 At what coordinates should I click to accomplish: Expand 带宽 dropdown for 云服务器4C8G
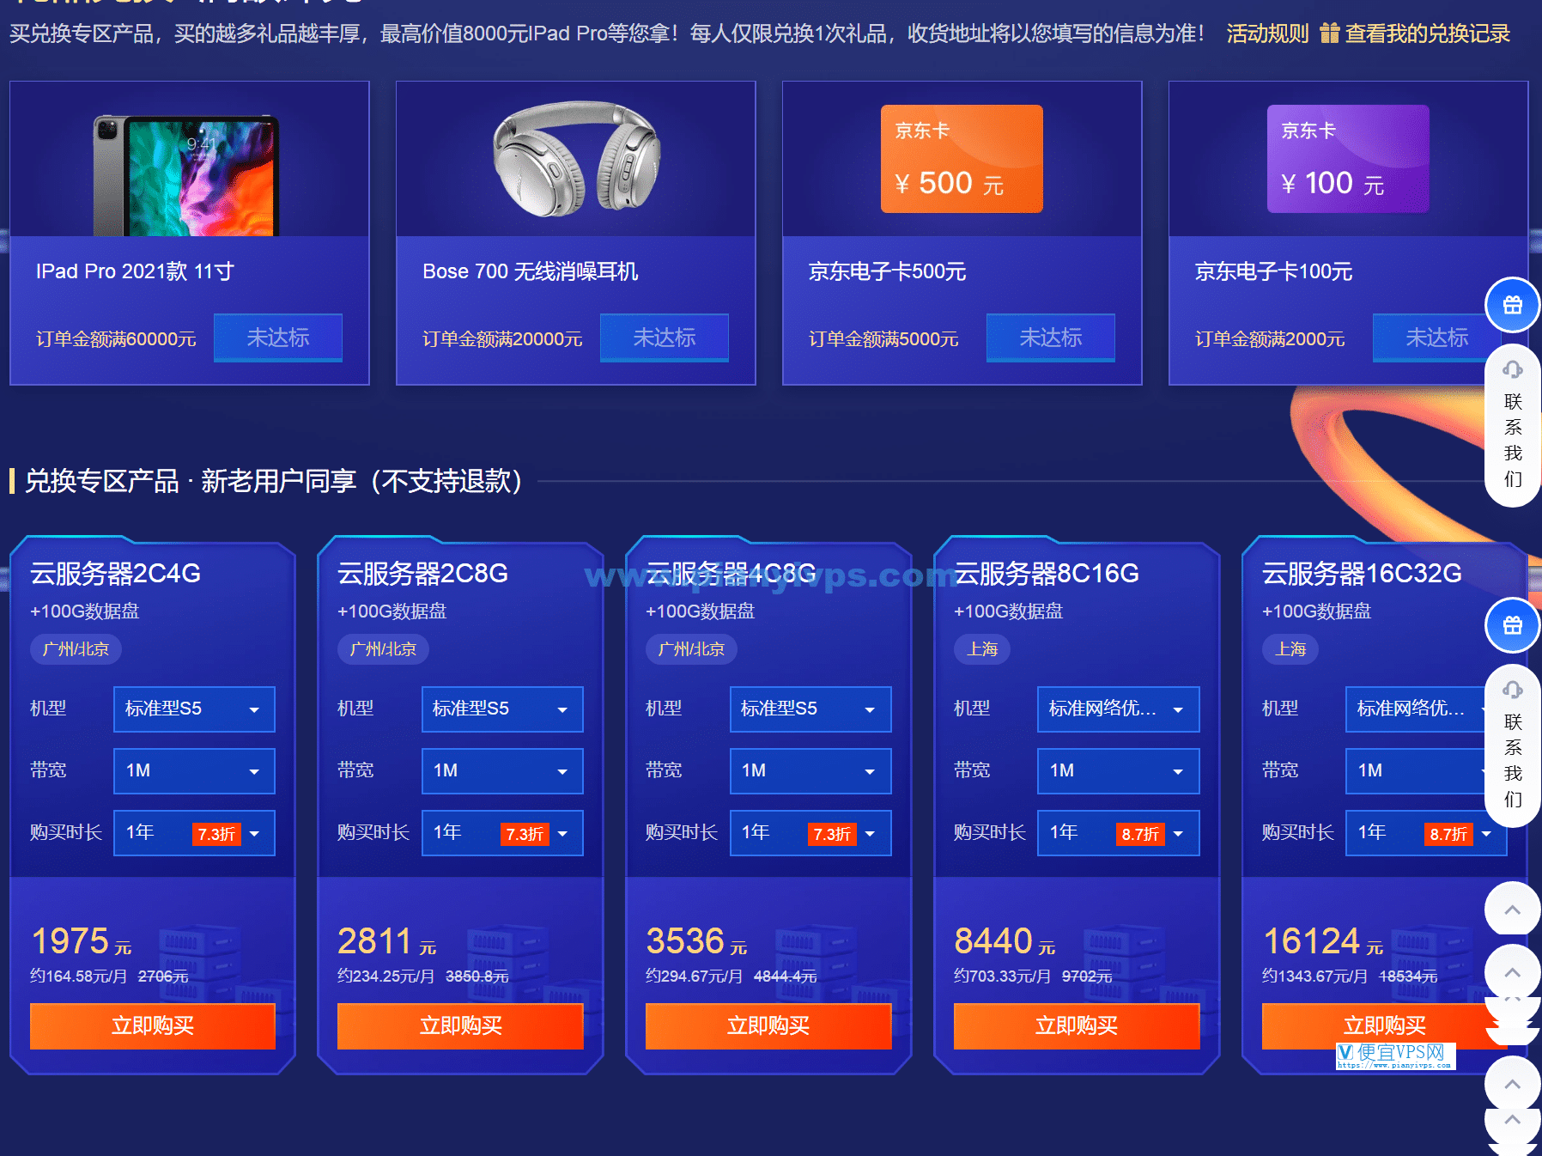click(x=810, y=771)
